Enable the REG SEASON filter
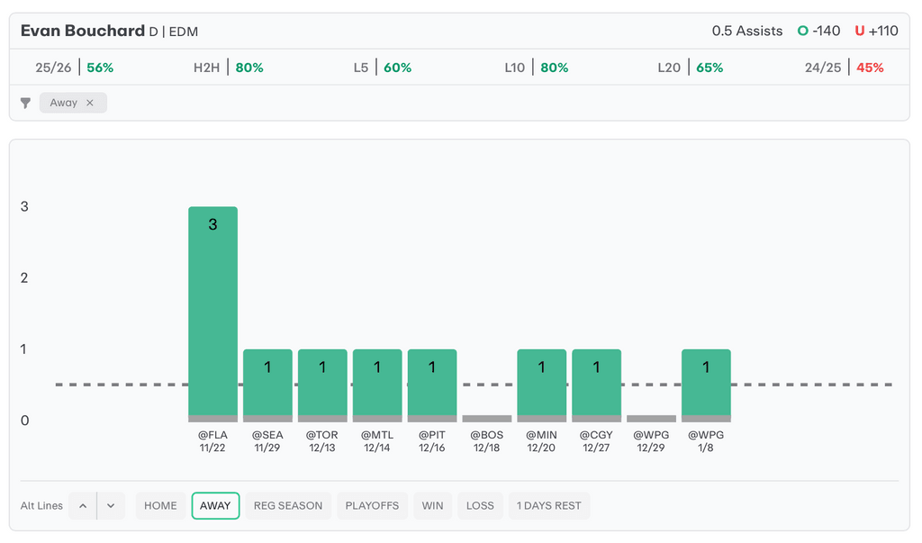922x543 pixels. point(288,506)
